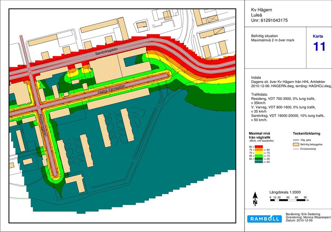Image resolution: width=332 pixels, height=232 pixels.
Task: Click 'Beräkning: Erik Dedering' credit line
Action: pyautogui.click(x=303, y=214)
